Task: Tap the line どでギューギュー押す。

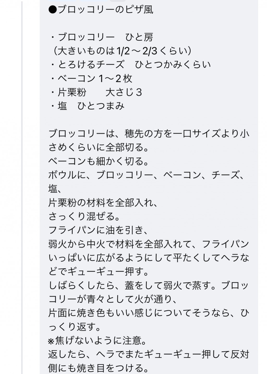Action: click(x=99, y=272)
